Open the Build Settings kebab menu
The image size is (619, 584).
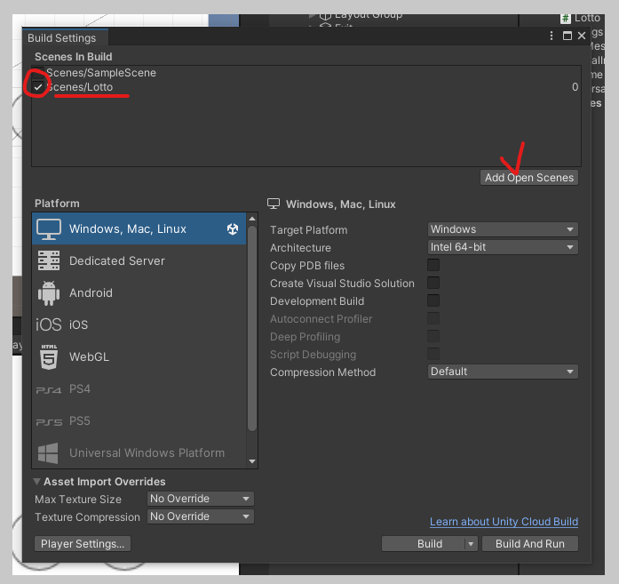[552, 36]
